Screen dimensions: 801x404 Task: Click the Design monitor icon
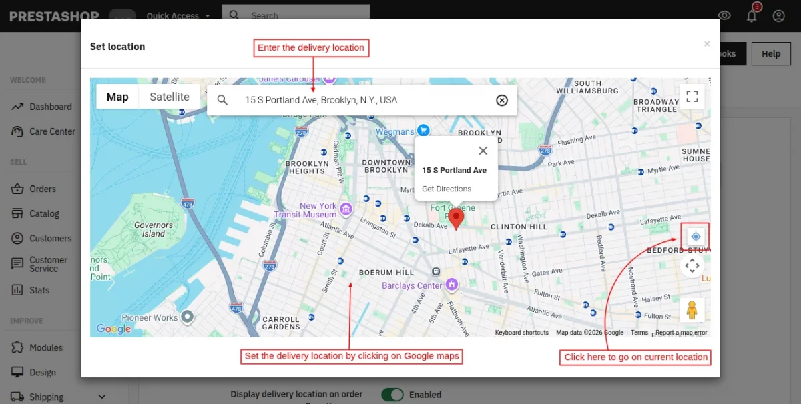(17, 372)
